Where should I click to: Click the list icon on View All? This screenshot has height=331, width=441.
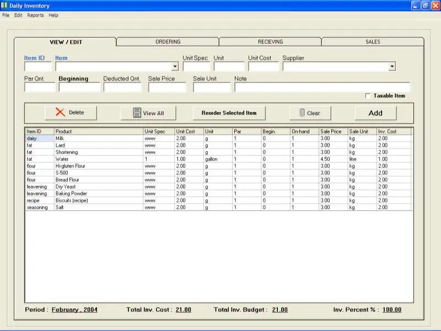click(x=137, y=113)
